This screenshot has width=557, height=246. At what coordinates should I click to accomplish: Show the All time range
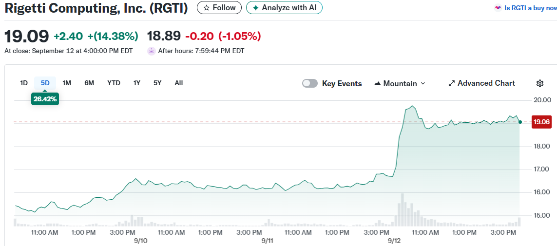point(179,83)
